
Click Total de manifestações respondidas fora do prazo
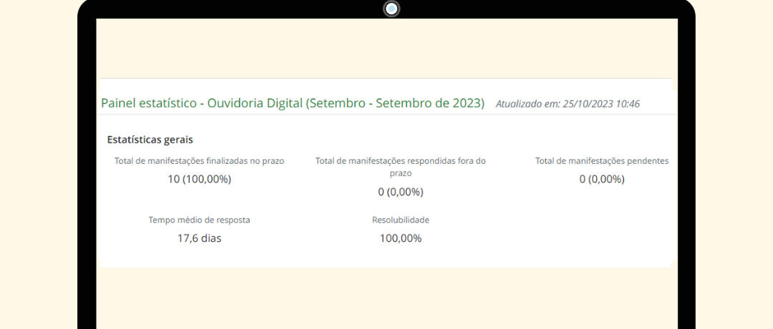pyautogui.click(x=400, y=167)
